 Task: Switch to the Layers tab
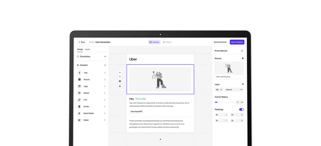tap(87, 49)
